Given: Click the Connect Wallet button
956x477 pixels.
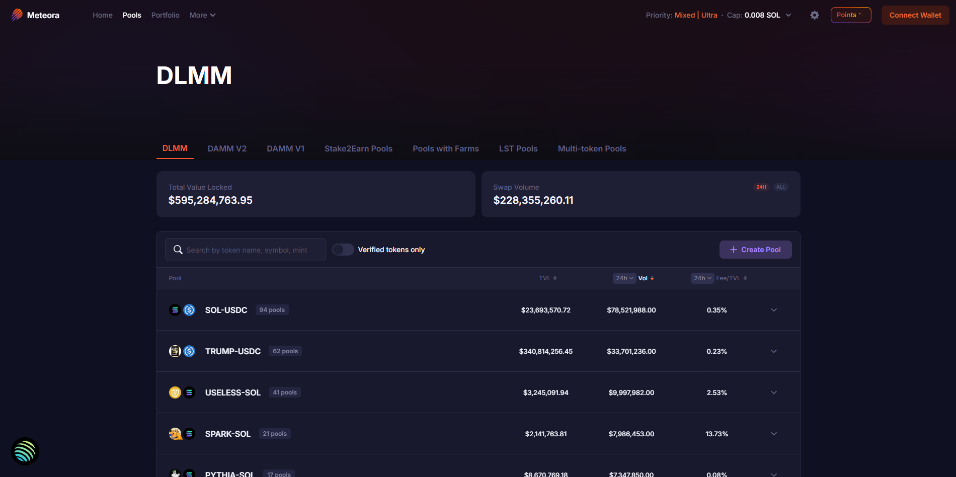Looking at the screenshot, I should pyautogui.click(x=915, y=15).
